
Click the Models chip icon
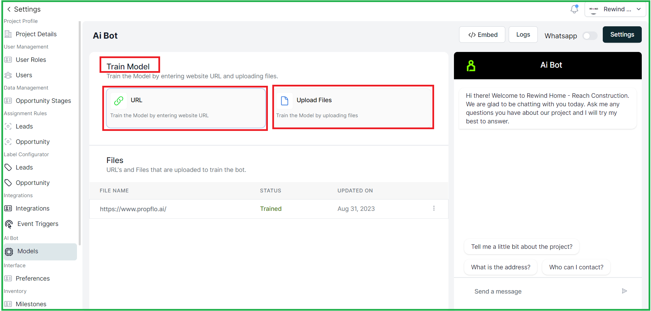pos(9,252)
